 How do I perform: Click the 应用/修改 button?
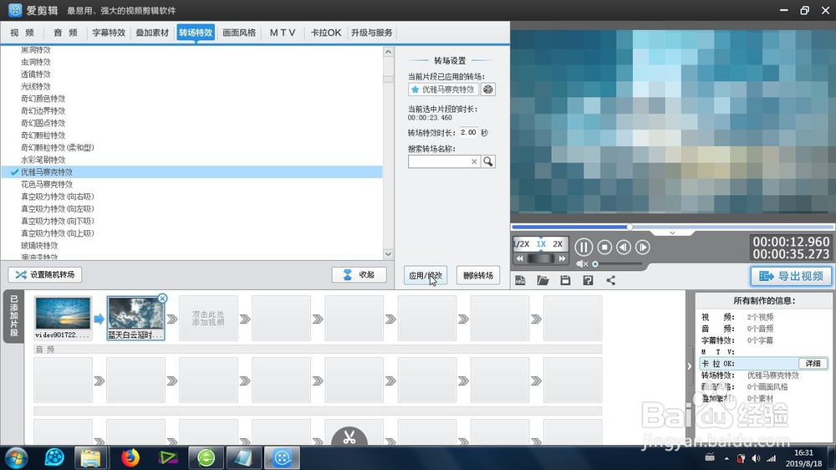point(426,275)
